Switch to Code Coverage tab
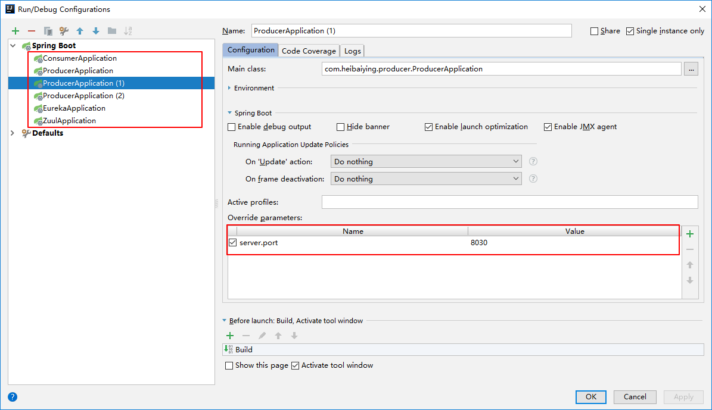 pos(309,51)
